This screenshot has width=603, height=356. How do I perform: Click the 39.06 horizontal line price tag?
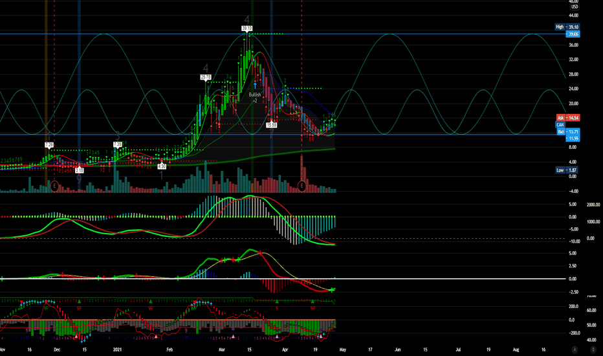[573, 34]
